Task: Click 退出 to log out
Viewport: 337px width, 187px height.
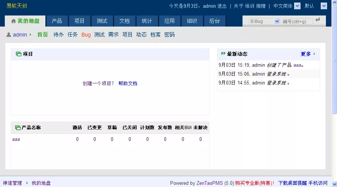Action: (x=222, y=6)
